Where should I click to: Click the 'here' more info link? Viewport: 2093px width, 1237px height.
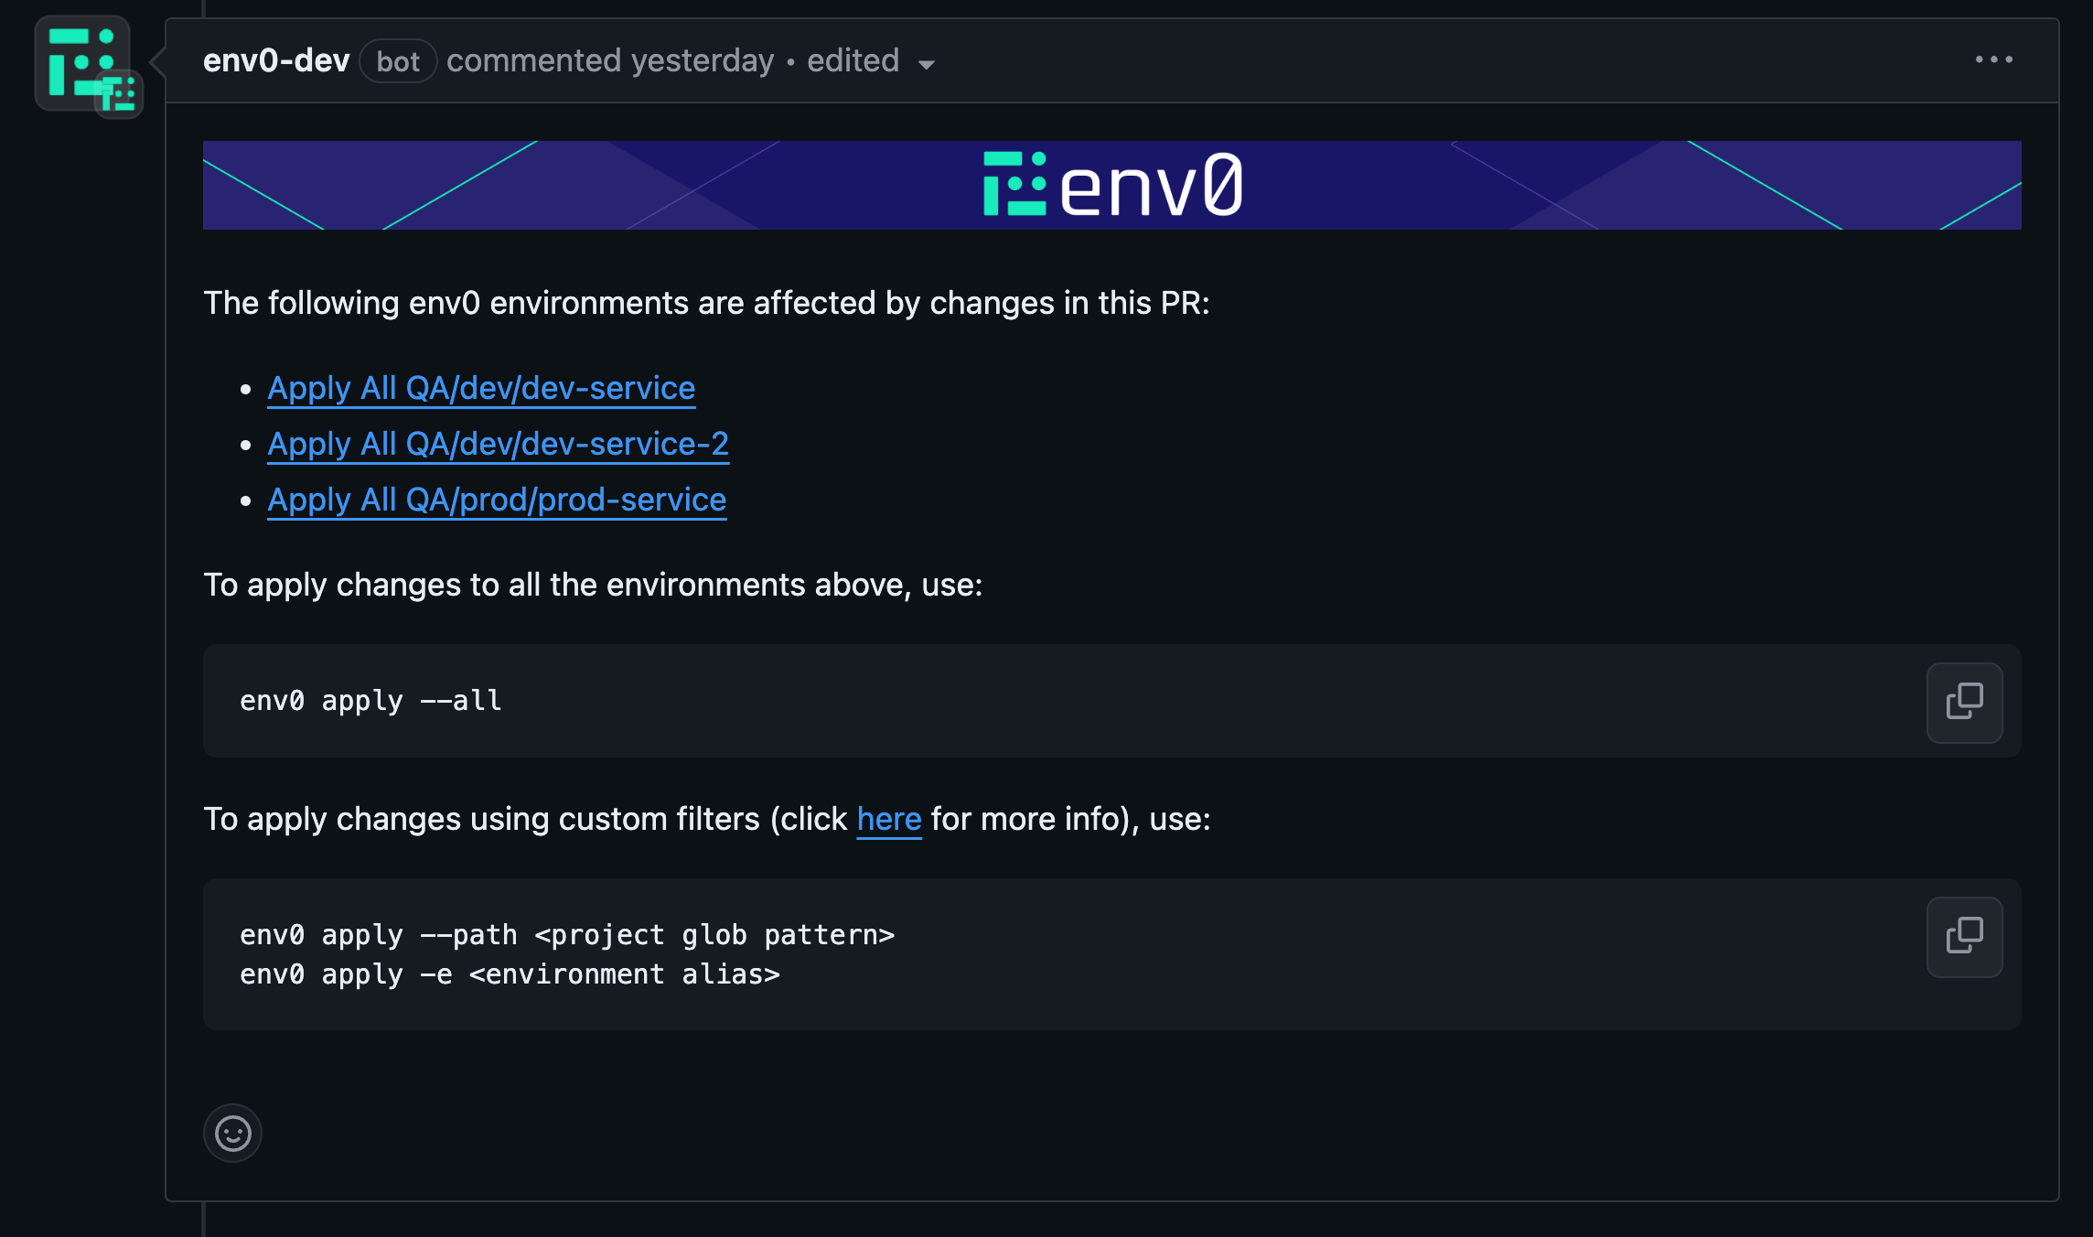(888, 819)
